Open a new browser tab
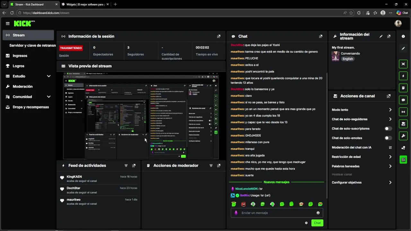 (115, 4)
